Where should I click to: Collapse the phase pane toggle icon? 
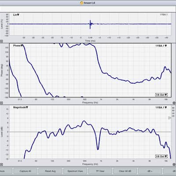[1, 103]
